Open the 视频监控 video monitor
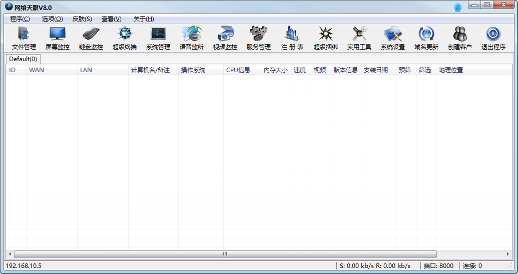The height and width of the screenshot is (274, 518). click(x=225, y=39)
